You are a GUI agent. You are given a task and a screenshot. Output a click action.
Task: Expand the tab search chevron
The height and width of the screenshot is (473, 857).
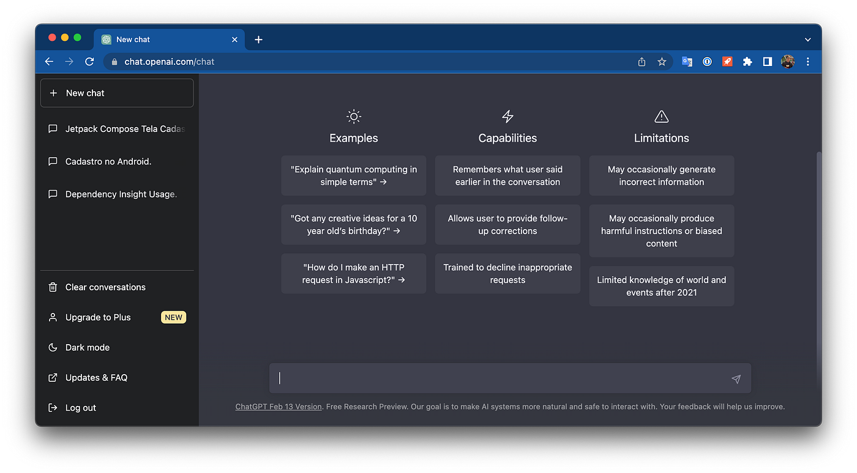point(808,40)
